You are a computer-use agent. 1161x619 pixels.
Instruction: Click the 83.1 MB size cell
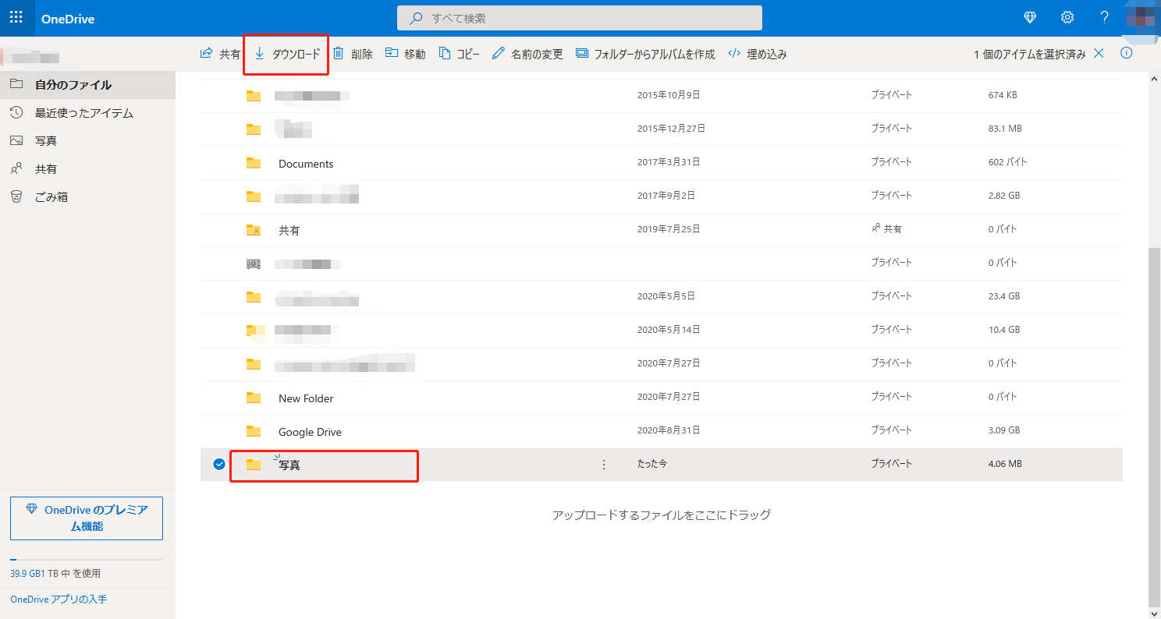pyautogui.click(x=1005, y=129)
